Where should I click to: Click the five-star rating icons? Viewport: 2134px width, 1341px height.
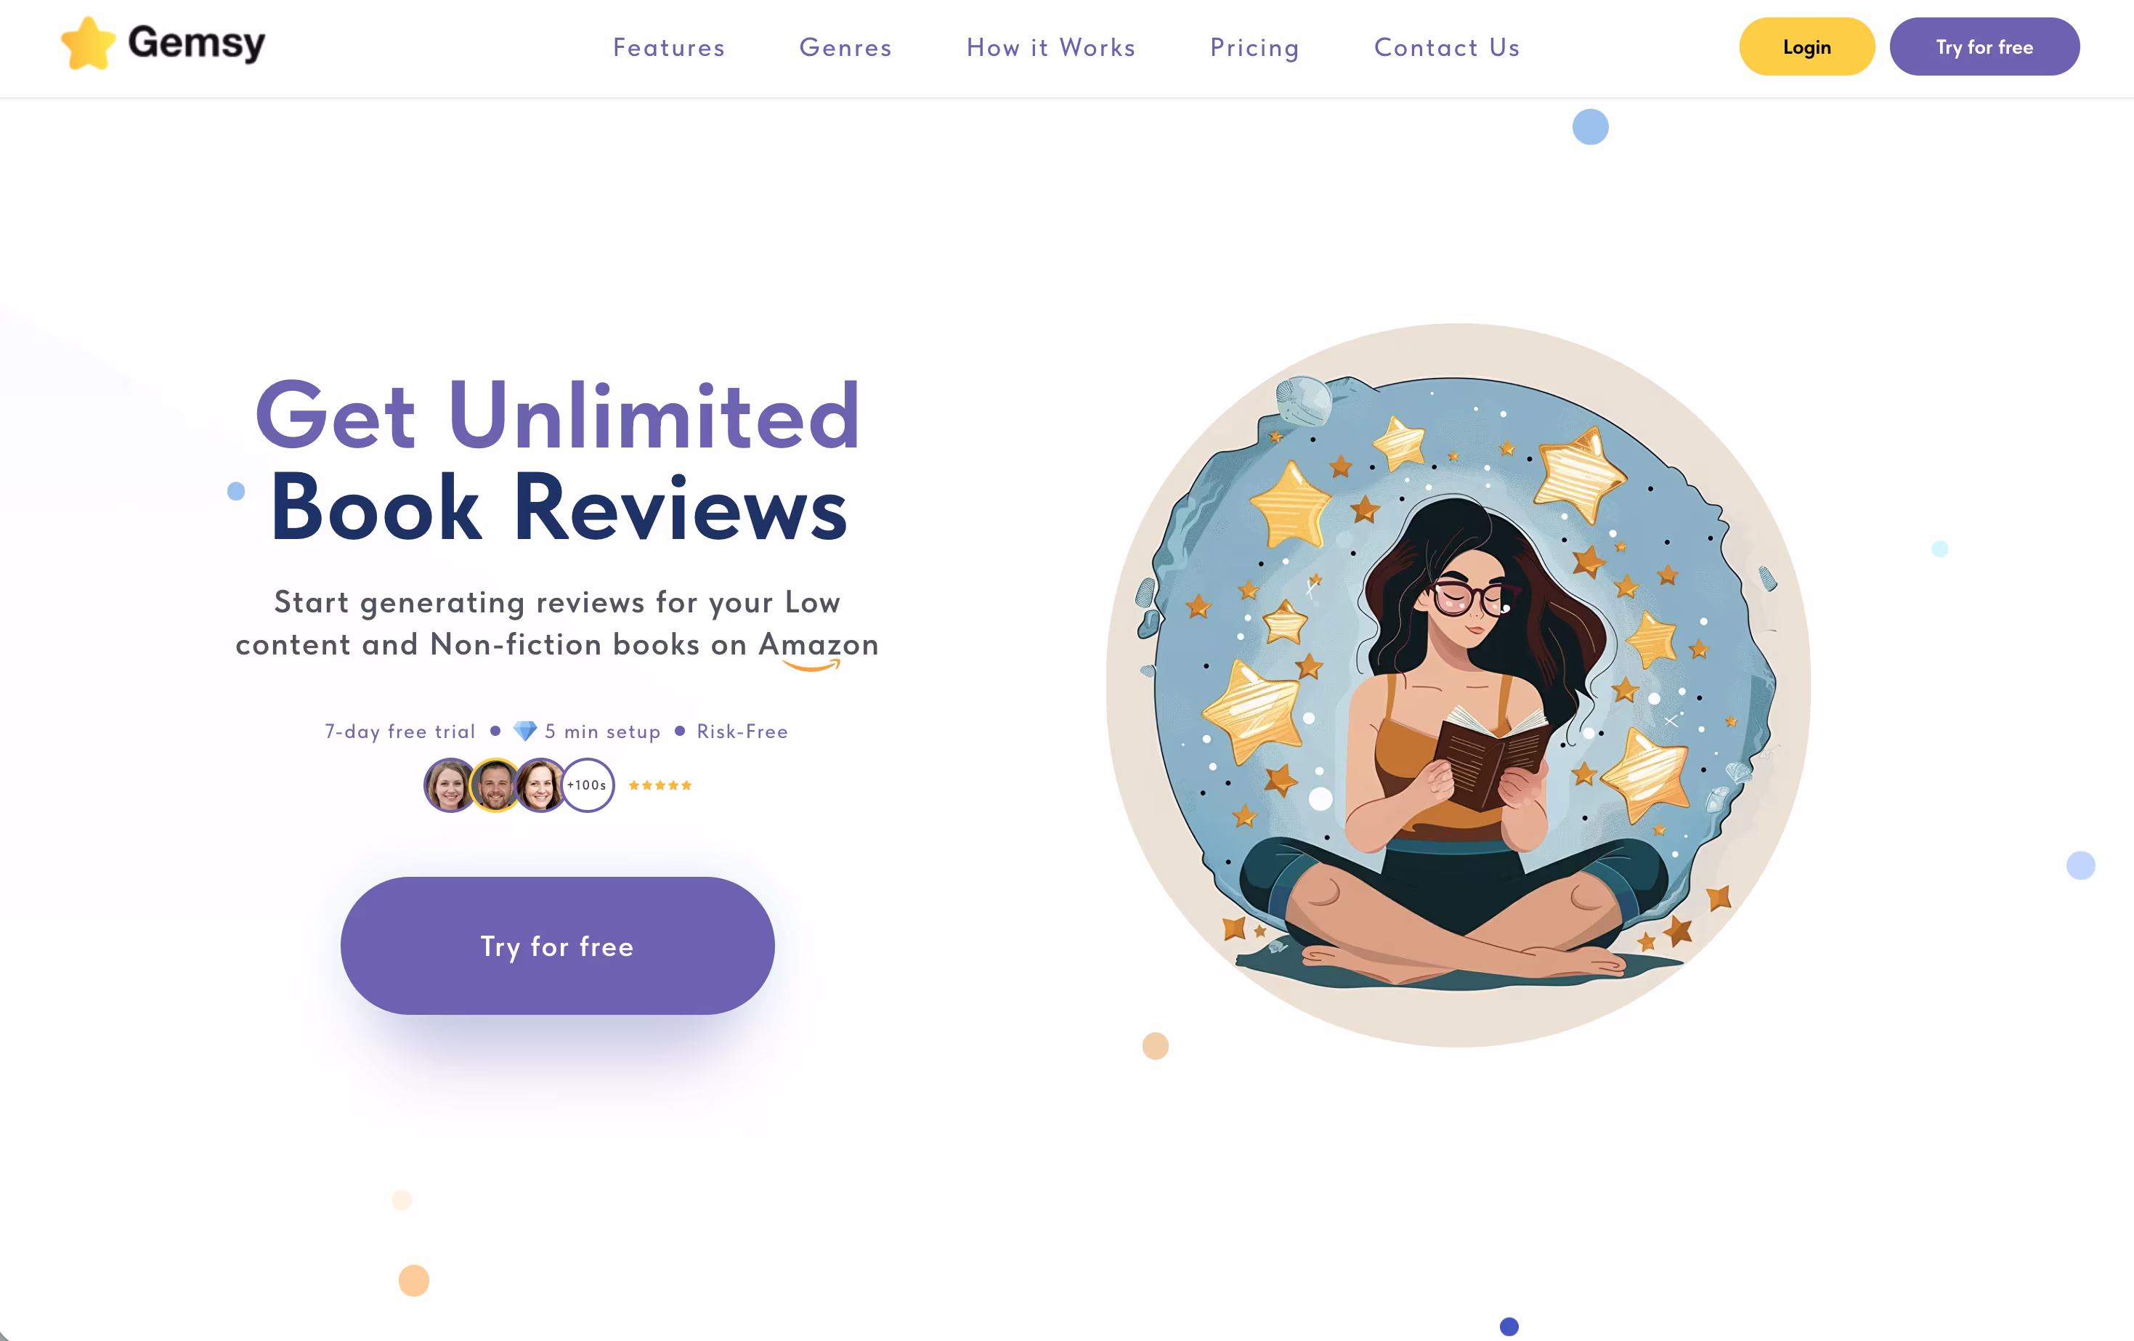[660, 785]
